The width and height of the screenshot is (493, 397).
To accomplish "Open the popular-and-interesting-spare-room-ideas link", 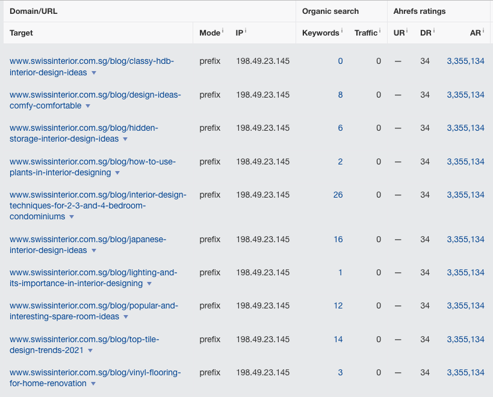I will 94,311.
